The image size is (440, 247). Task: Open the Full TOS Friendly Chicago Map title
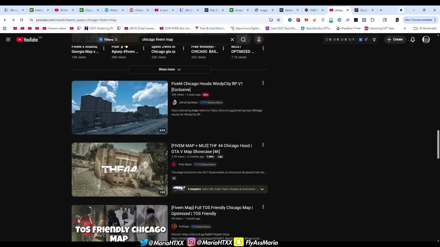(212, 210)
